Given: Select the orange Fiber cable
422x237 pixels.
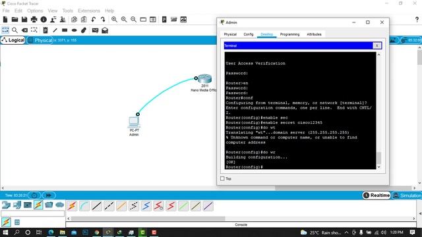Looking at the screenshot, I should pyautogui.click(x=121, y=206).
